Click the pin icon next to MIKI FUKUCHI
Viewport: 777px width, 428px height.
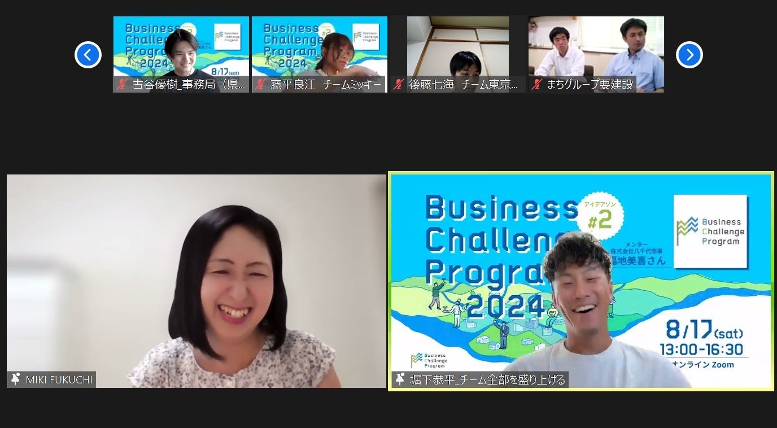pos(16,379)
